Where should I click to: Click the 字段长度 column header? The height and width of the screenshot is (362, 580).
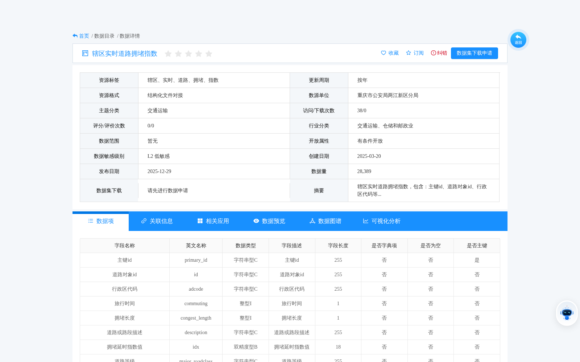tap(338, 246)
